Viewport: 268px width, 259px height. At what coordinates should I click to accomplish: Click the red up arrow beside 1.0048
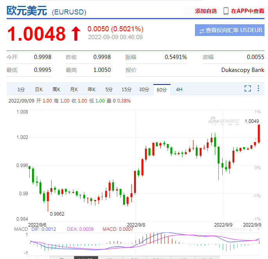click(x=76, y=34)
